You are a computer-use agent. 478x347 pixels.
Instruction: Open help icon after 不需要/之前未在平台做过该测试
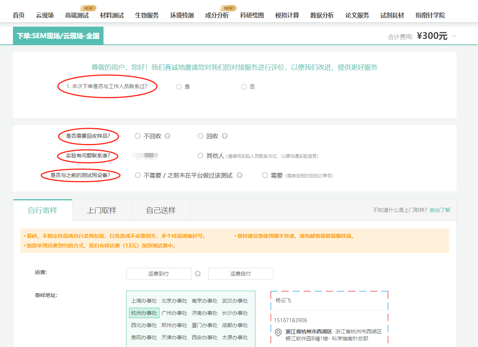tap(240, 175)
